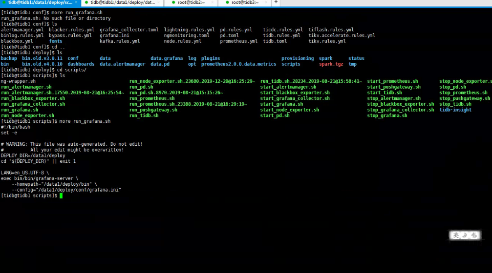Click the DEPLOY_DIR=/data1/deploy line
This screenshot has height=273, width=492.
[33, 156]
